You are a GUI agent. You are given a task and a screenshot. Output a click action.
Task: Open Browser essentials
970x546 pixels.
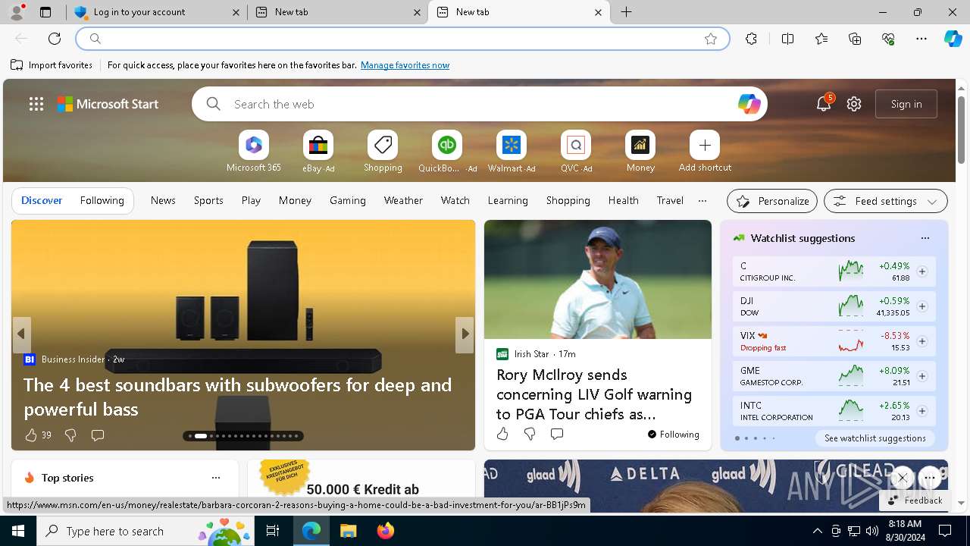tap(888, 39)
